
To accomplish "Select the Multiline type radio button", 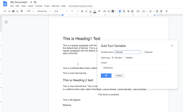I will tap(124, 58).
